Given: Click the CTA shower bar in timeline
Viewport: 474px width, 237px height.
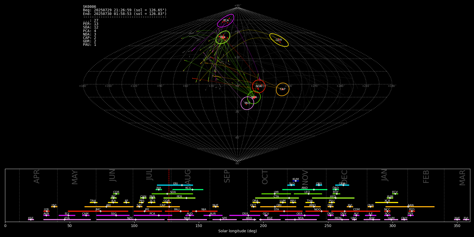Looking at the screenshot, I should tap(277, 198).
